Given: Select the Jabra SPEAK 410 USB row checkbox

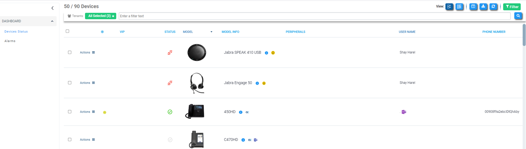Looking at the screenshot, I should 70,52.
